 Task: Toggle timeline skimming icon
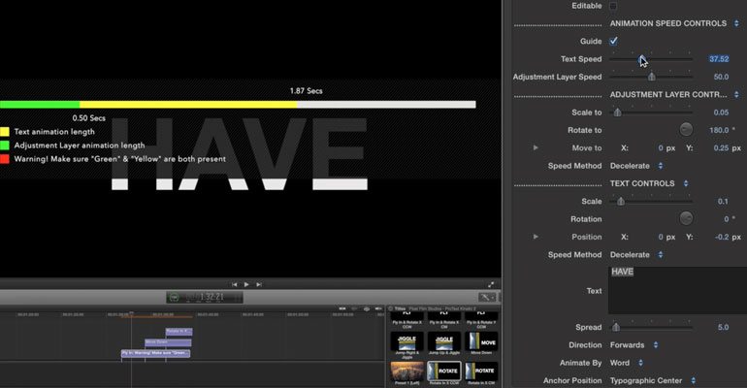click(x=342, y=308)
